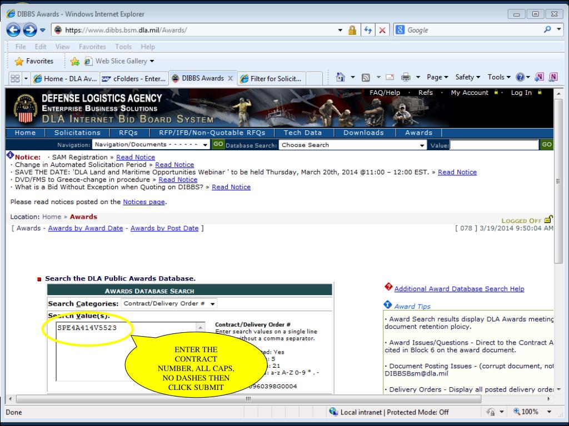This screenshot has width=569, height=426.
Task: Open a new blank tab
Action: click(x=315, y=78)
